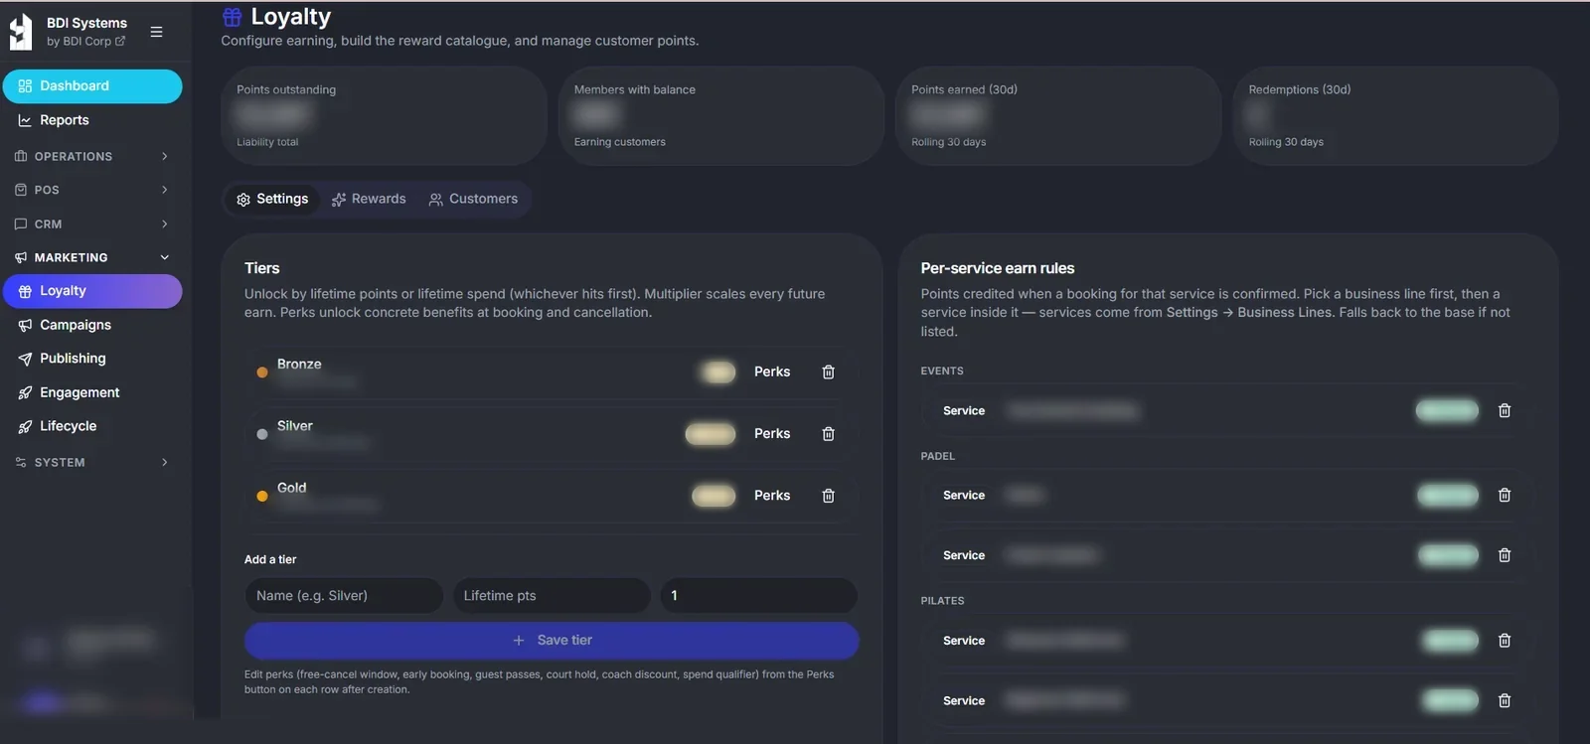Delete the Silver tier with trash icon
This screenshot has height=744, width=1590.
[828, 434]
